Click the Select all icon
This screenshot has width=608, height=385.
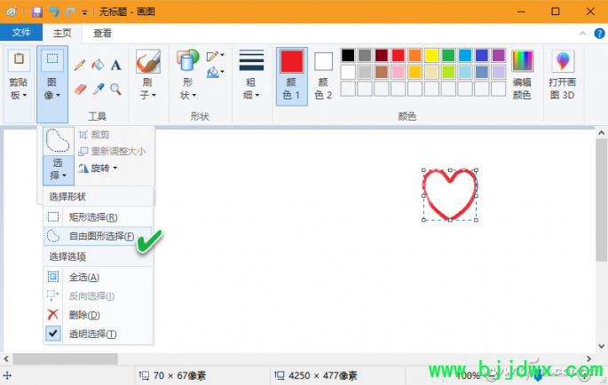(53, 277)
